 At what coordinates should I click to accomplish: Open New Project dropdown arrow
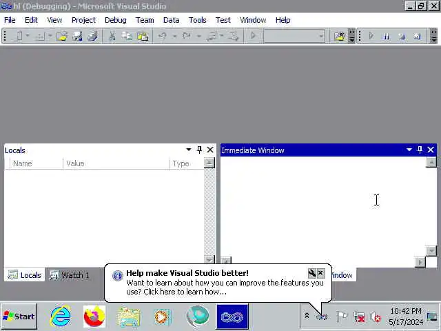28,36
